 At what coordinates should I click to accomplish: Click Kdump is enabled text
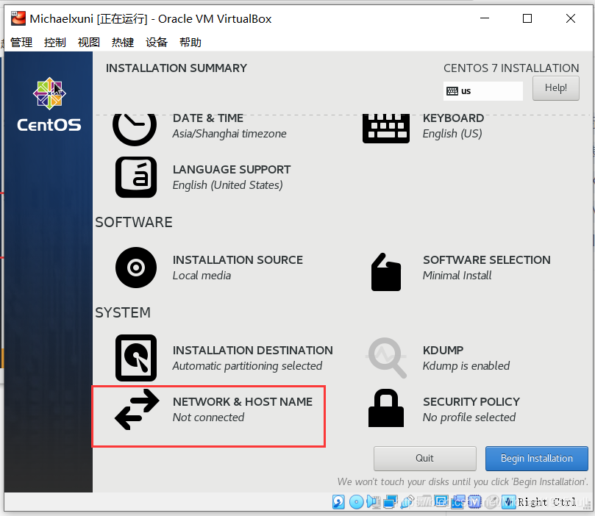[466, 366]
